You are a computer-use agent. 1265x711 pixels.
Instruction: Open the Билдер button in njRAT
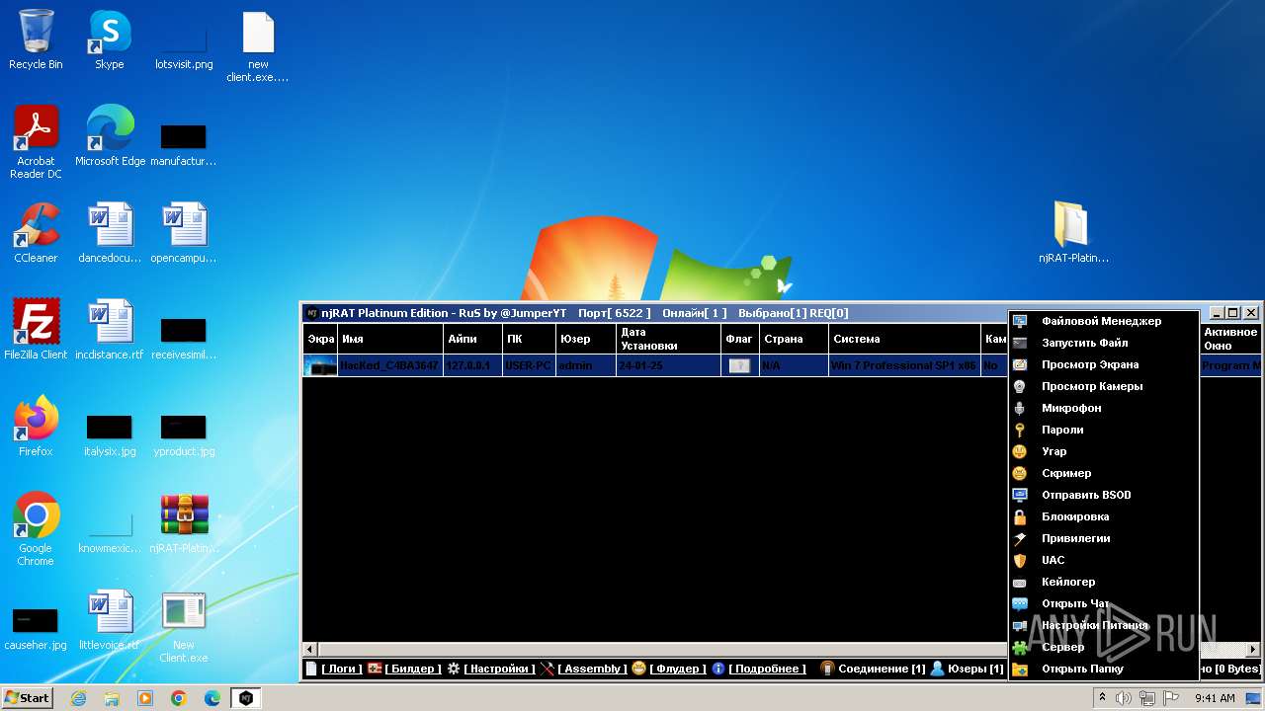coord(404,669)
